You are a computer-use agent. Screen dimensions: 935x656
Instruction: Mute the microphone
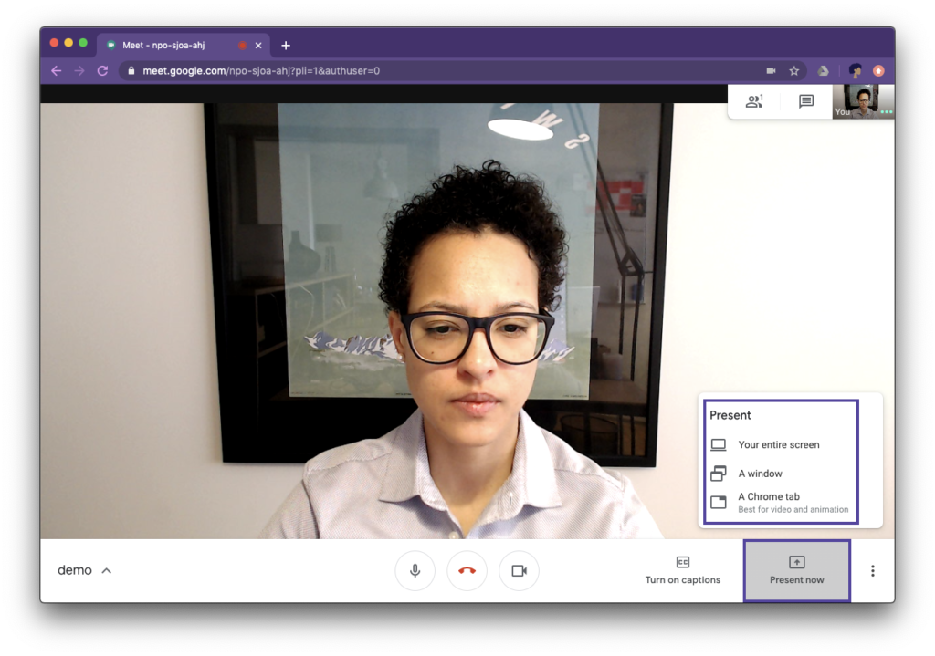(415, 570)
